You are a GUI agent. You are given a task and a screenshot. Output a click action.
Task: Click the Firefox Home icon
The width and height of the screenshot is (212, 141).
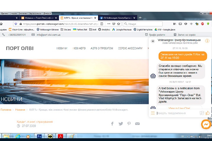tap(1, 24)
